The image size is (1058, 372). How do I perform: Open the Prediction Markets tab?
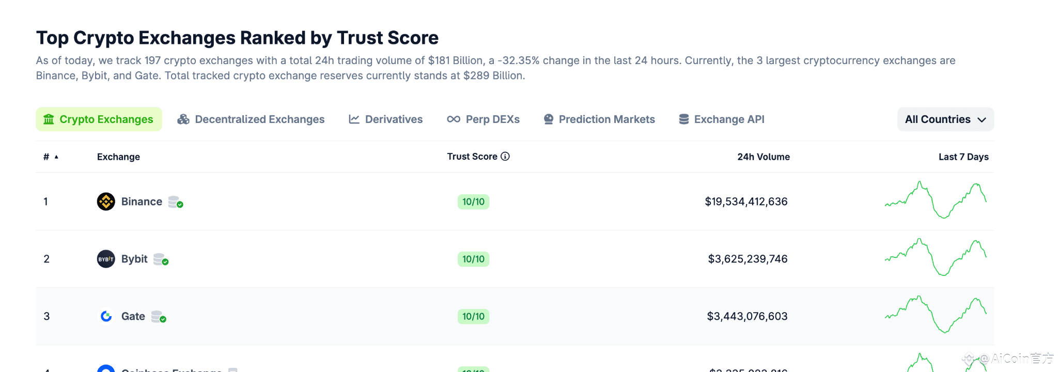pos(599,119)
